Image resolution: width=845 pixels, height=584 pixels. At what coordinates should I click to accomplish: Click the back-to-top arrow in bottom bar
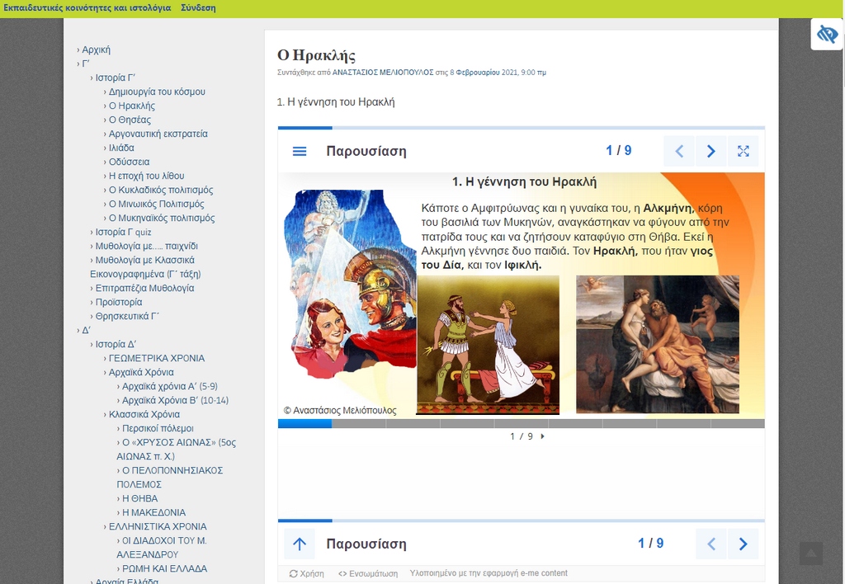point(300,544)
